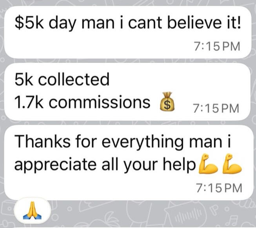Image resolution: width=256 pixels, height=228 pixels.
Task: Select the "Thanks for everything man" line
Action: [123, 141]
